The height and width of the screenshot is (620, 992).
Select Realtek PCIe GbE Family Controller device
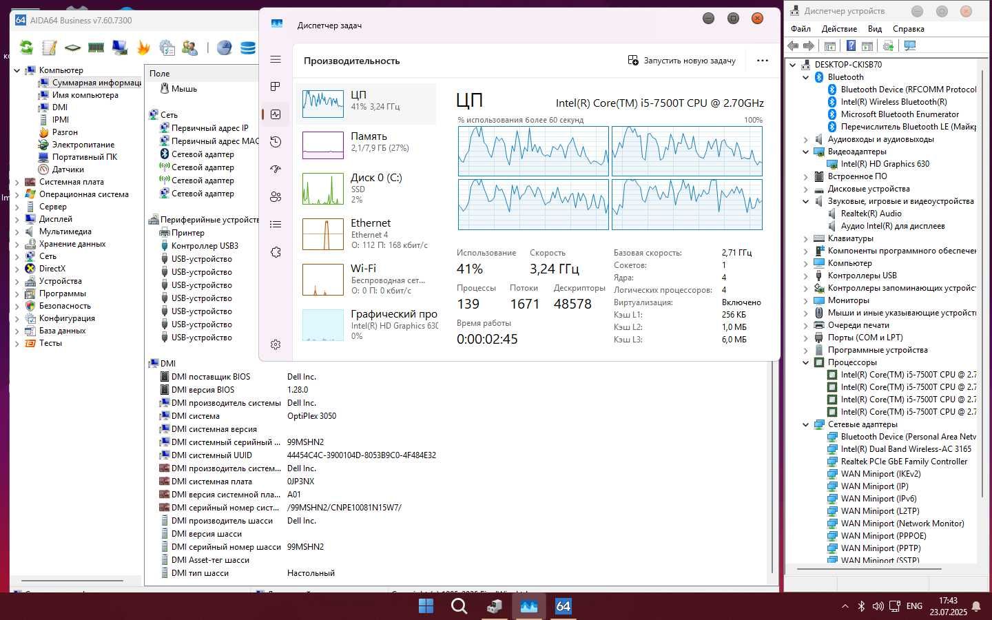[904, 462]
